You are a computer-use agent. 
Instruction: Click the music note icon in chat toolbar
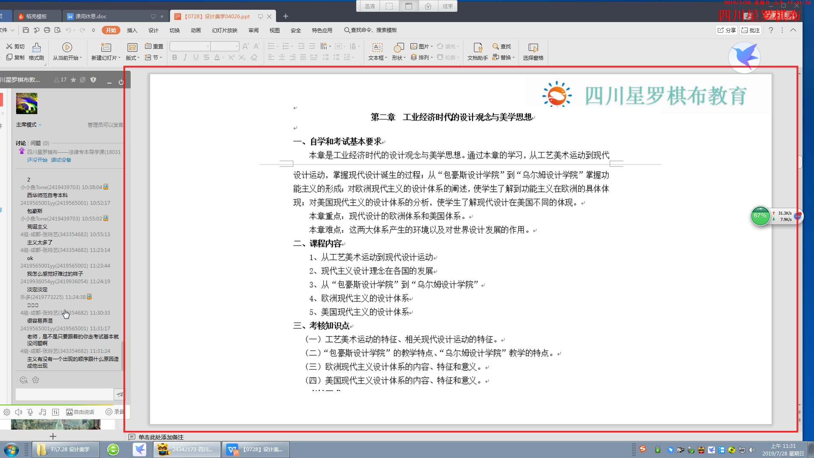(x=42, y=412)
